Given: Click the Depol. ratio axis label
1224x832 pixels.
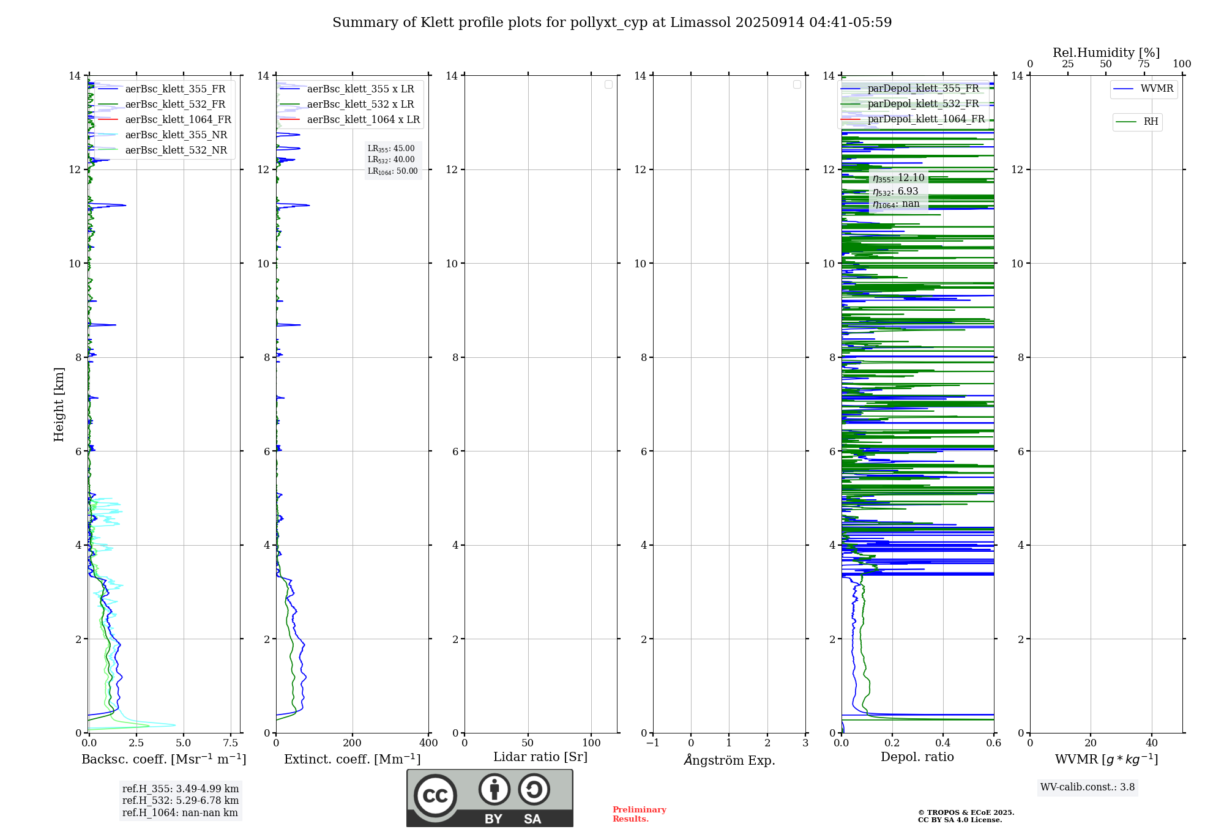Looking at the screenshot, I should pyautogui.click(x=917, y=757).
